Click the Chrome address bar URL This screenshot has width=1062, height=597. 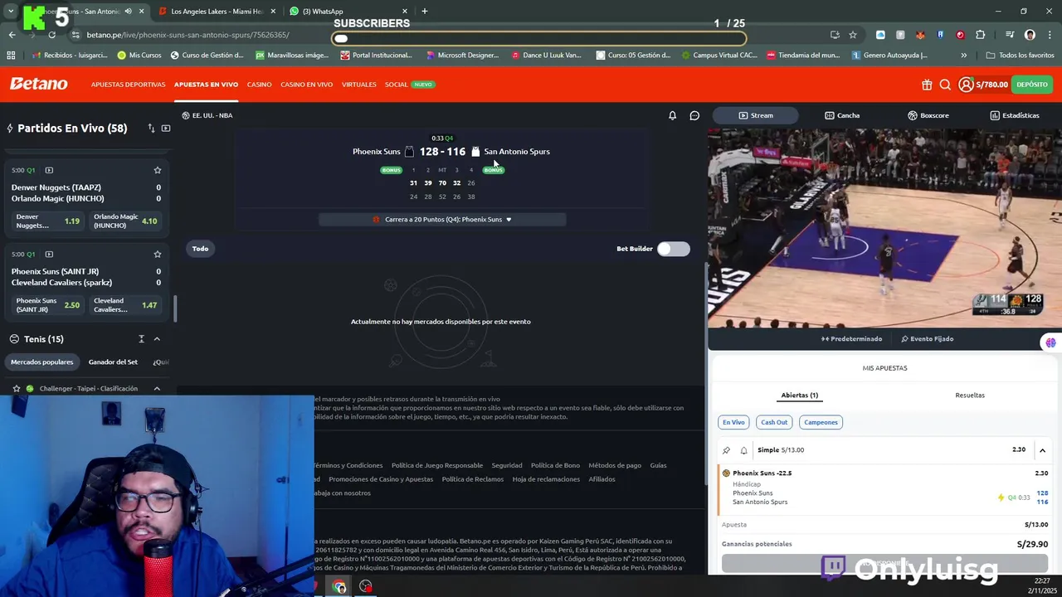point(188,35)
